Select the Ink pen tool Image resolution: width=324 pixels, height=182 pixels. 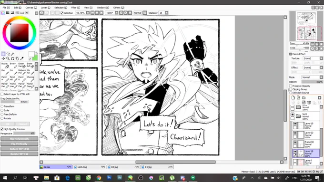coord(13,72)
